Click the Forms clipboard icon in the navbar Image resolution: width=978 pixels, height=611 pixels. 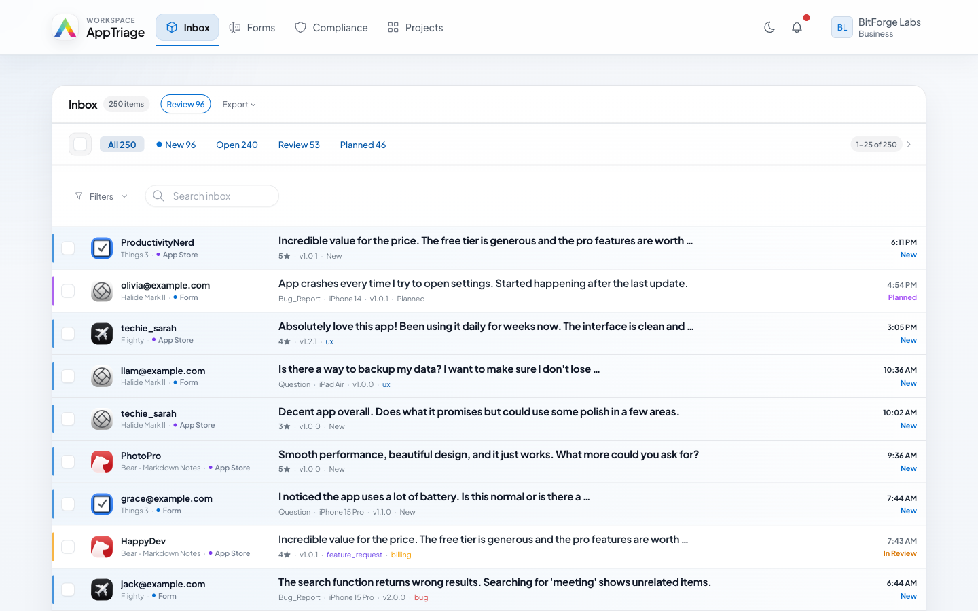point(234,27)
